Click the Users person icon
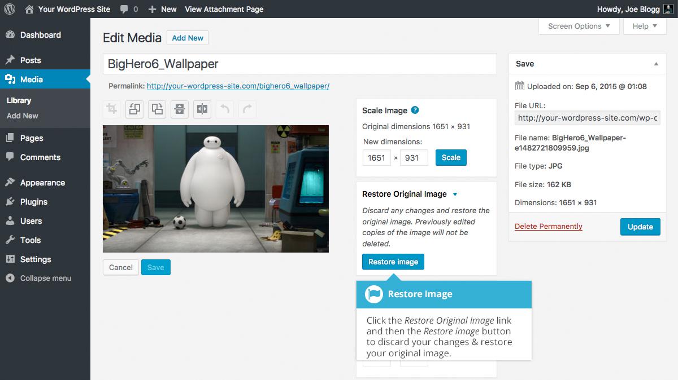This screenshot has width=678, height=380. tap(10, 221)
